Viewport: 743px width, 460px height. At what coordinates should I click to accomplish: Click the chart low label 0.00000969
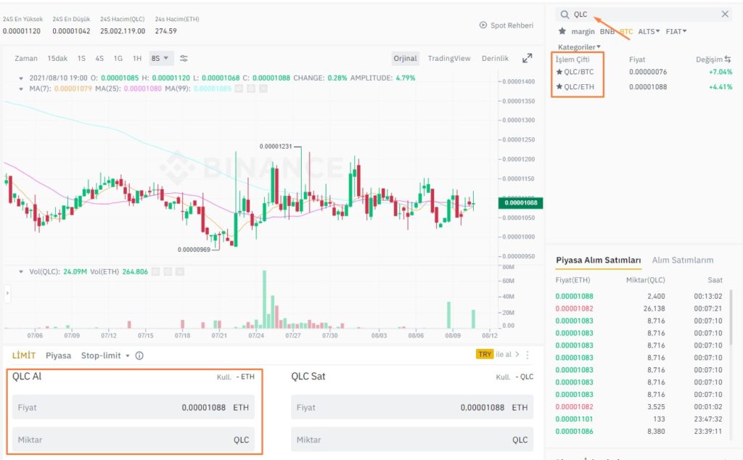(x=194, y=250)
